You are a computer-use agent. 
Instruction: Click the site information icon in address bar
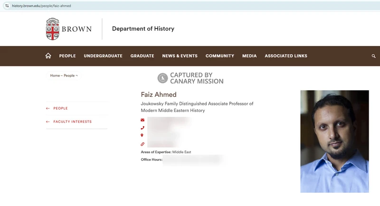(7, 6)
